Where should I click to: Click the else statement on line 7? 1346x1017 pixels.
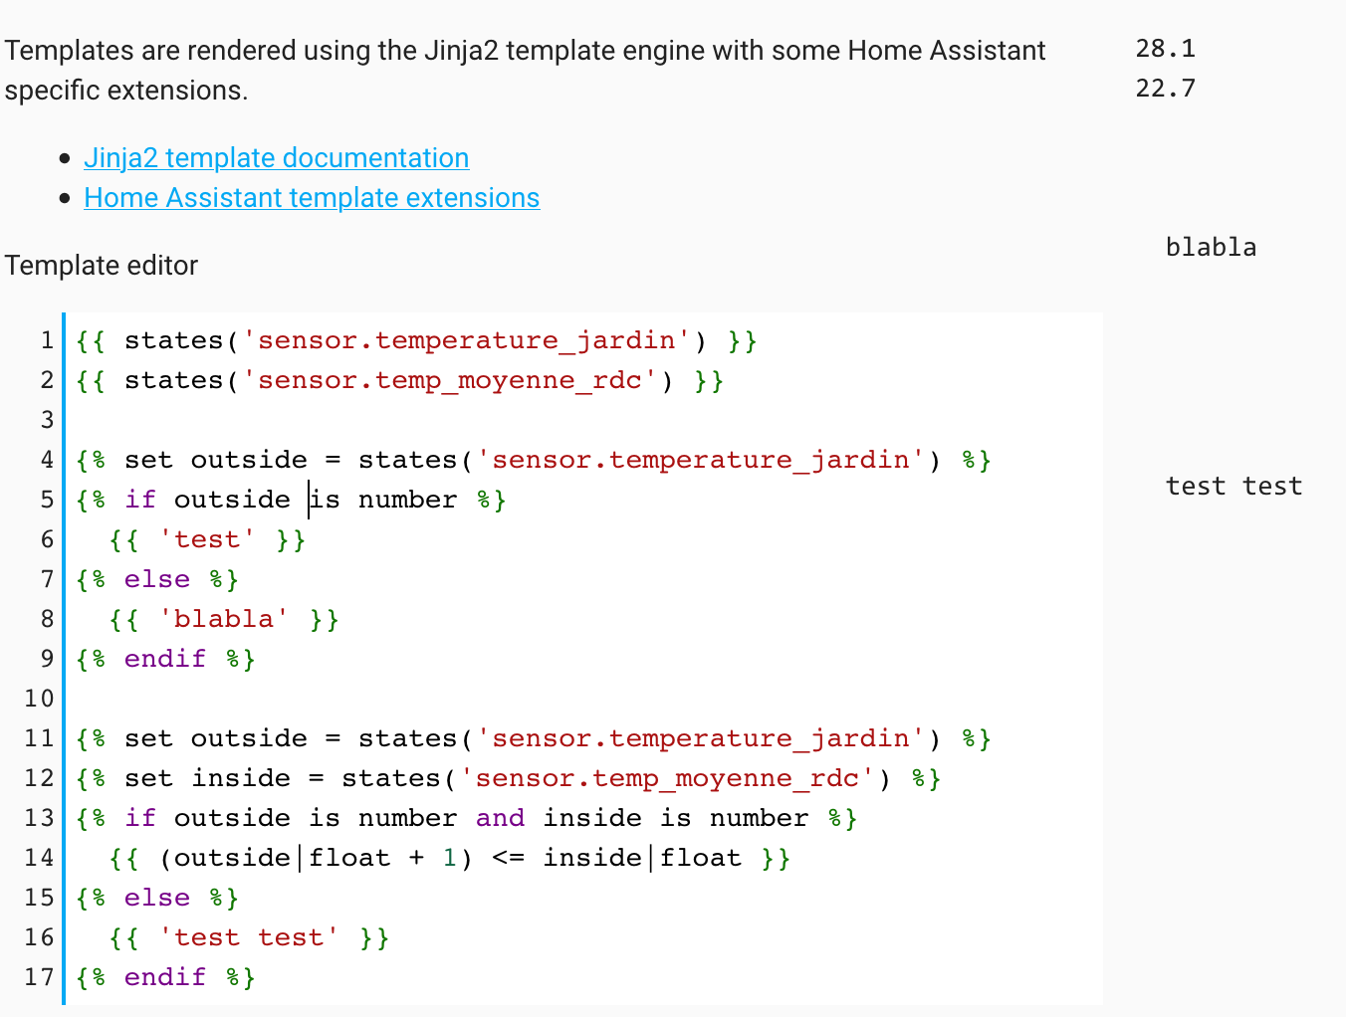click(x=156, y=578)
